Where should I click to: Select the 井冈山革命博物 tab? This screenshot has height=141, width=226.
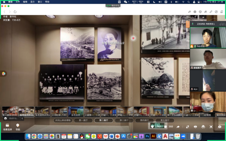(x=63, y=120)
